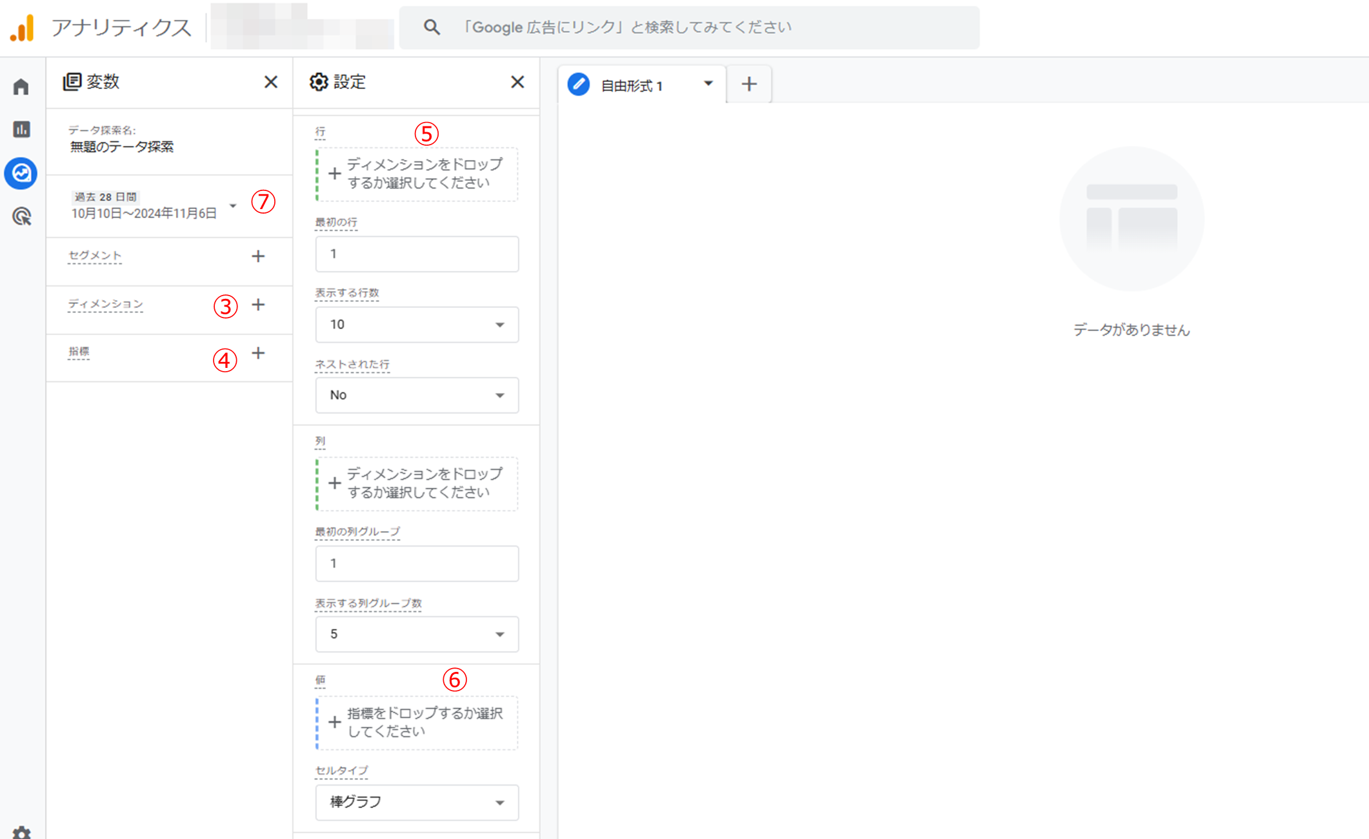Open the ネストされた行 dropdown showing No
Viewport: 1369px width, 839px height.
417,395
